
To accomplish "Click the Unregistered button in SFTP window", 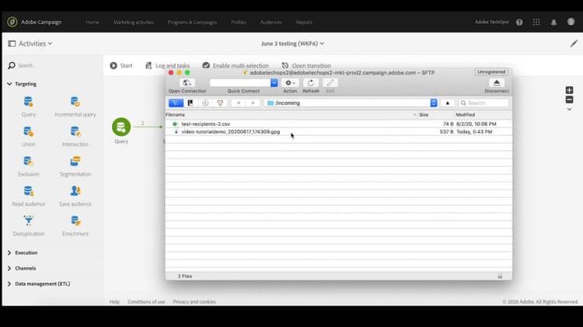I will (491, 71).
